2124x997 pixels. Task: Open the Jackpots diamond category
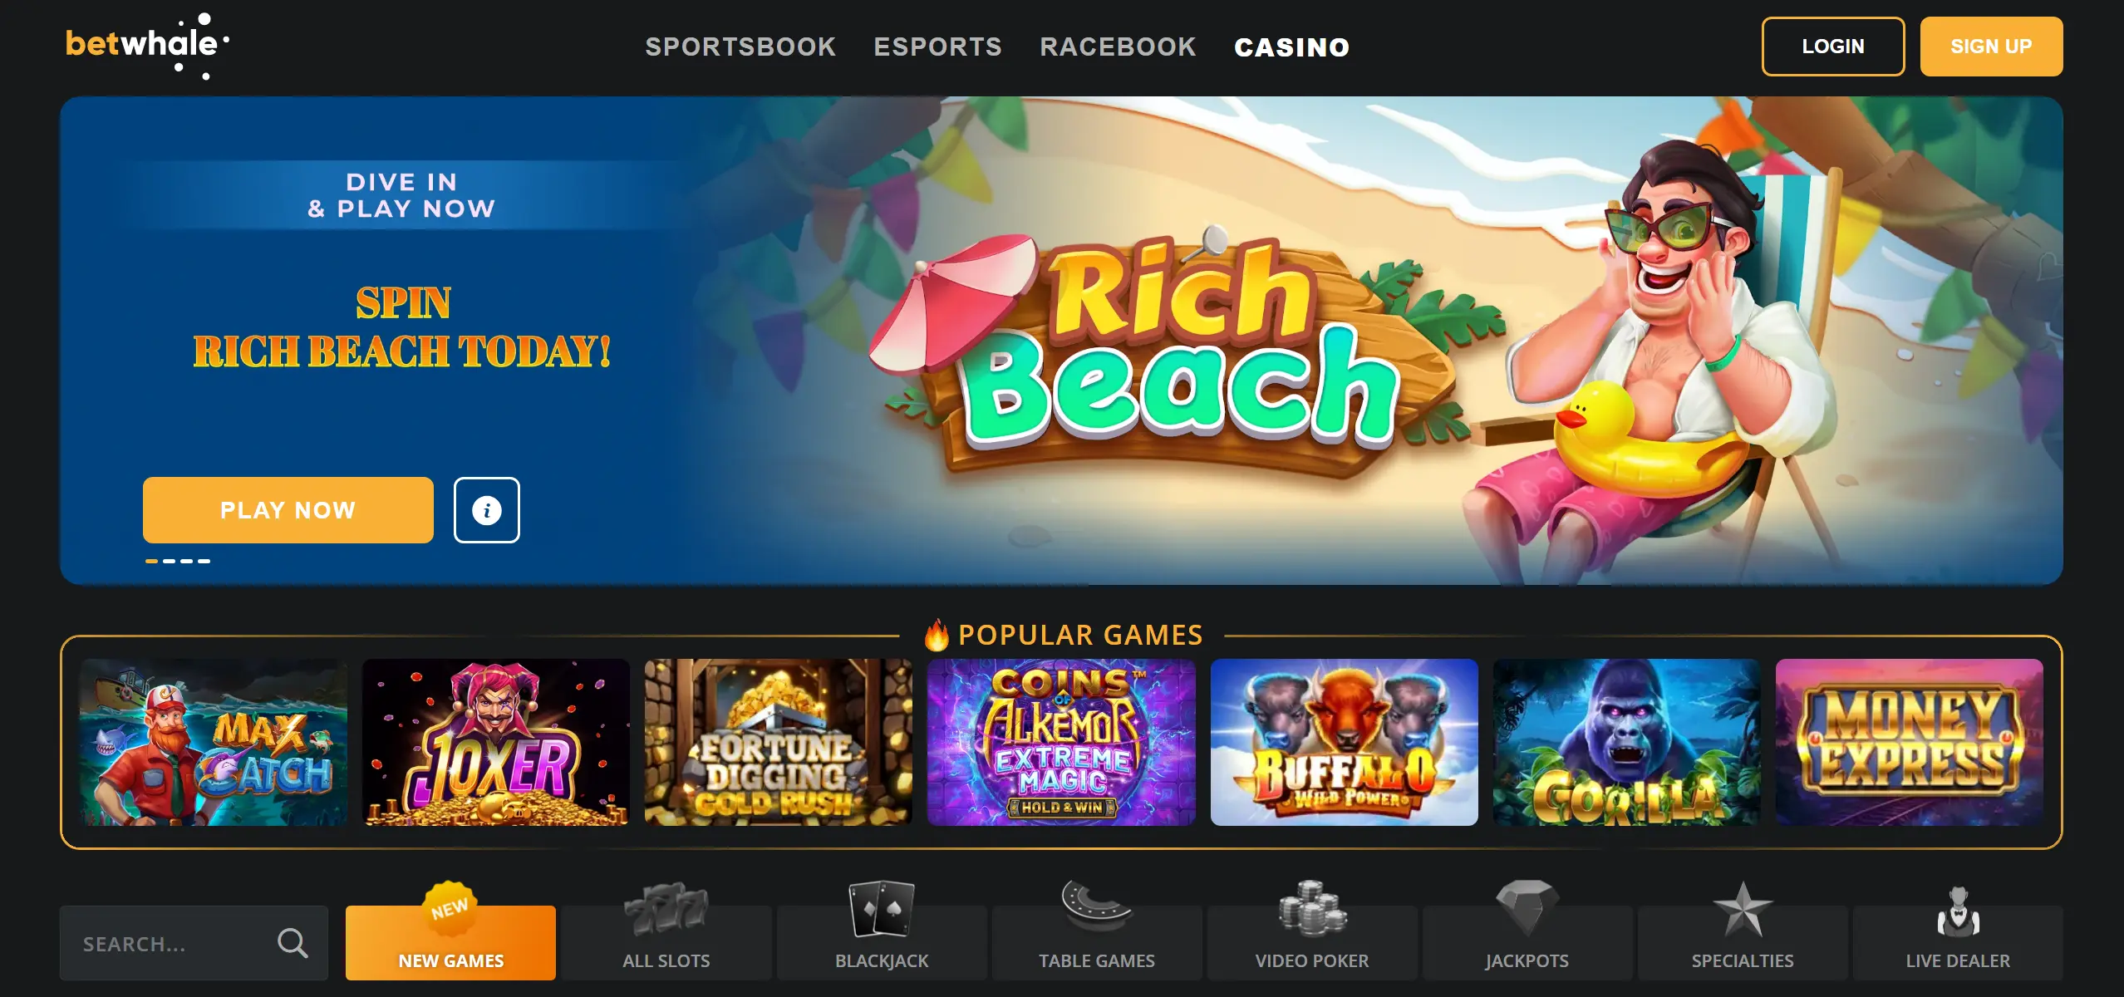[x=1527, y=931]
